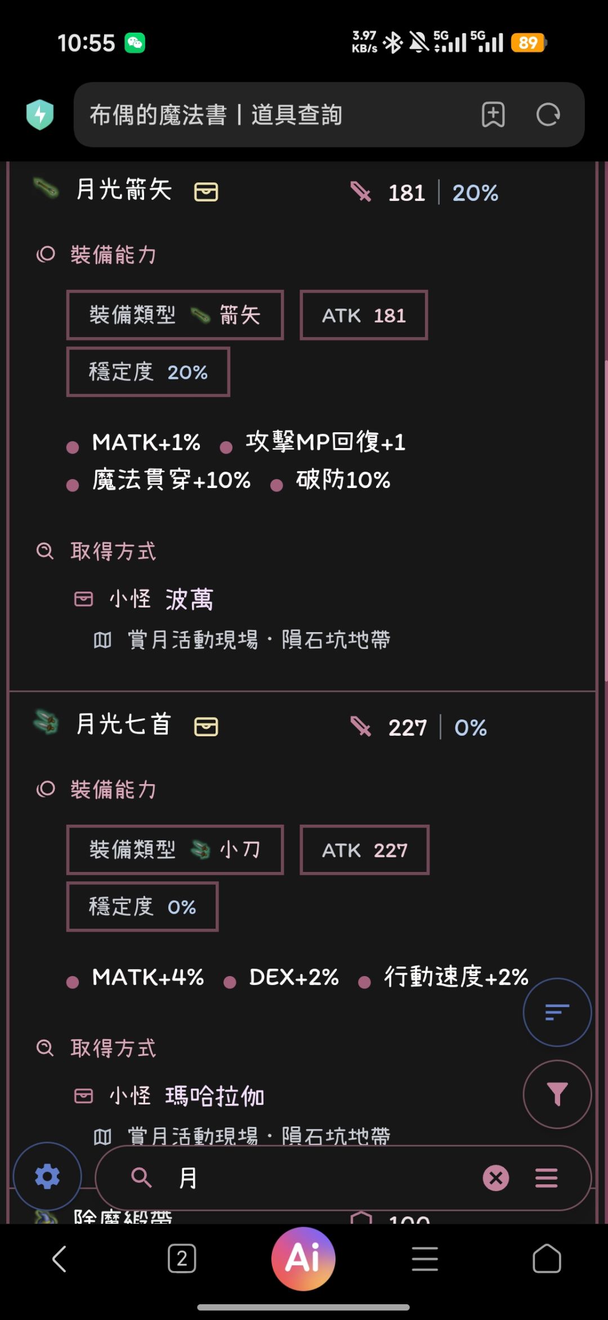The height and width of the screenshot is (1320, 608).
Task: Open the sort options floating button
Action: (557, 1012)
